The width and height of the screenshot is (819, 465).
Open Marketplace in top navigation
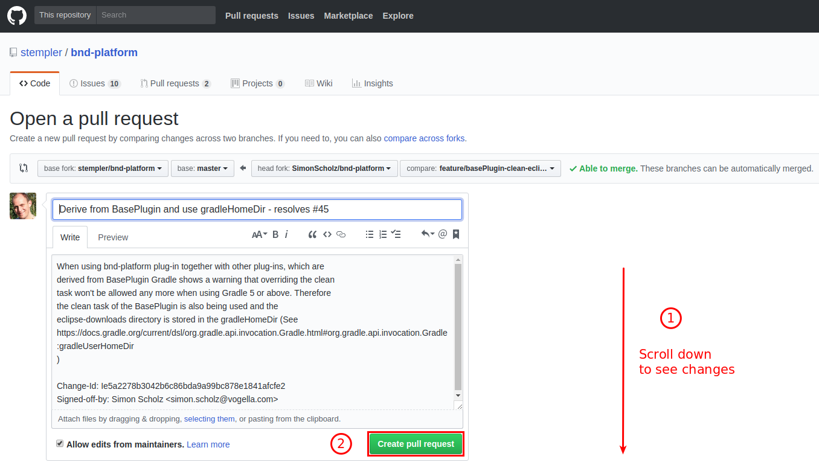(348, 16)
